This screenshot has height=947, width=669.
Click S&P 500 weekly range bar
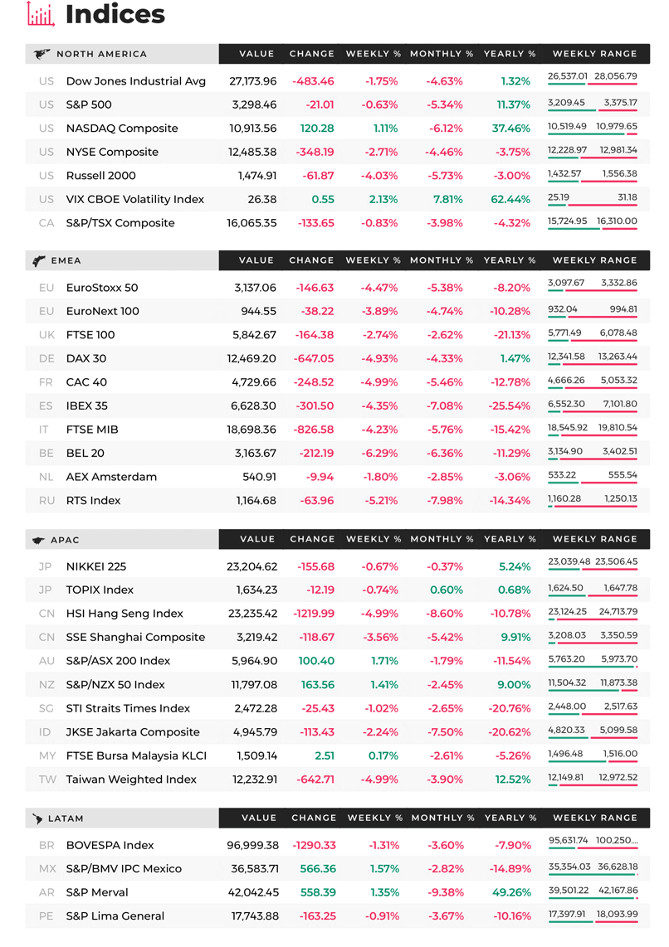tap(593, 110)
